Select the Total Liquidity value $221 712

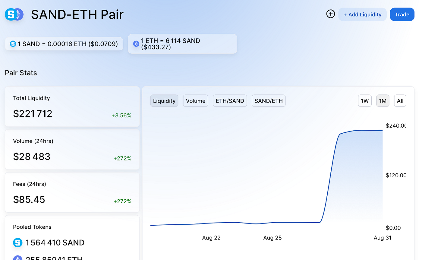click(x=33, y=114)
